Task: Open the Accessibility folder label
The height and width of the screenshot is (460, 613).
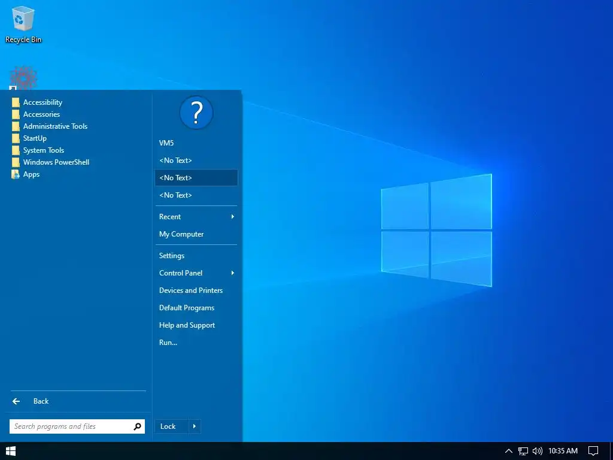Action: [x=43, y=102]
